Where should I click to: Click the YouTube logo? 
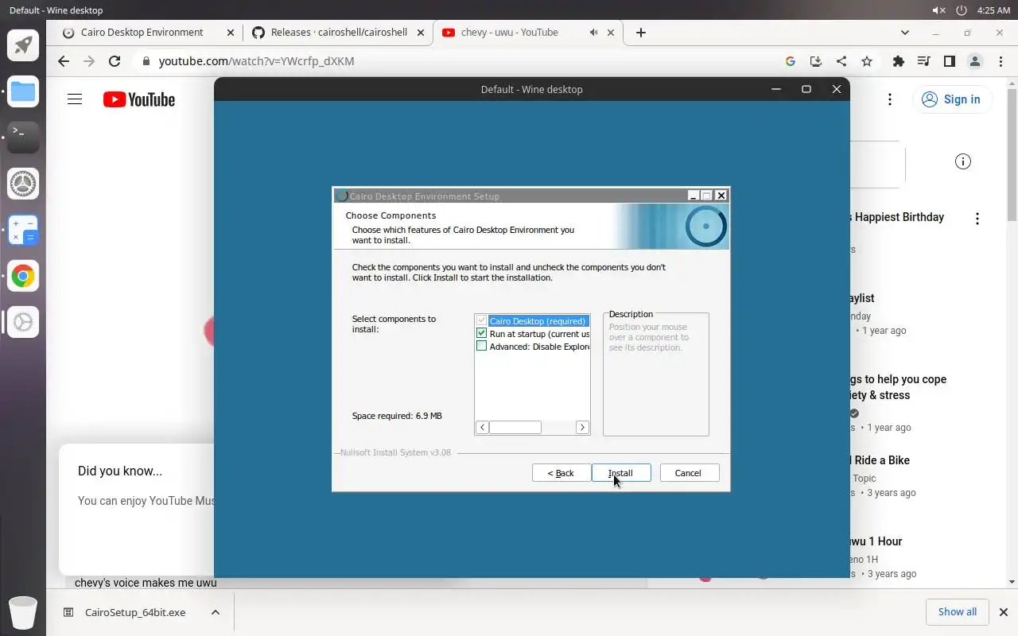(x=139, y=99)
